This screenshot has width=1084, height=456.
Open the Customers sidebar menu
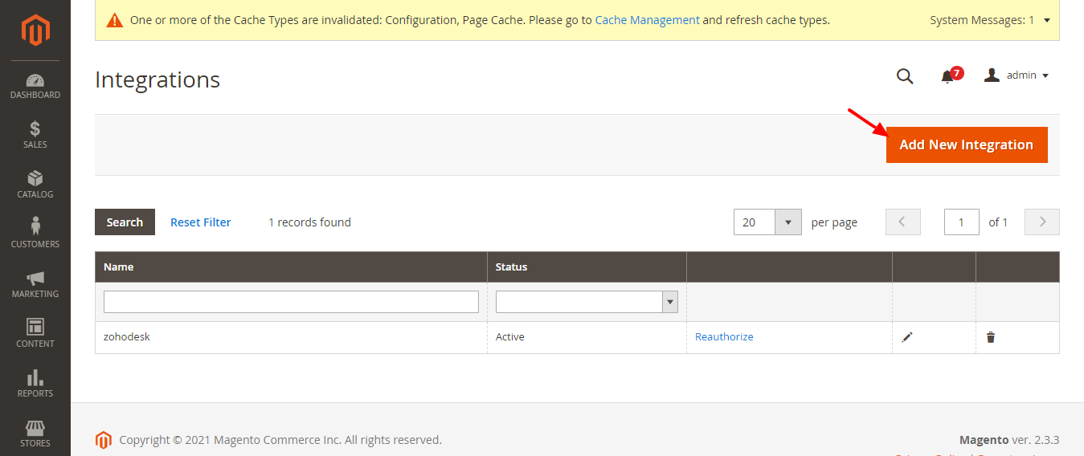coord(35,234)
